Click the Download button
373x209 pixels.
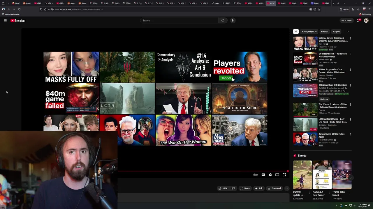274,188
